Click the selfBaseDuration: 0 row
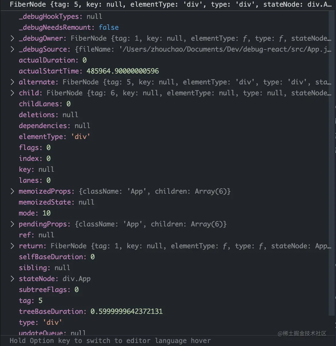The width and height of the screenshot is (336, 346). (x=57, y=257)
